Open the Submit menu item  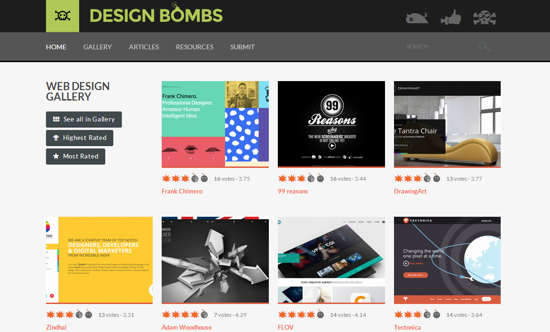[x=242, y=47]
